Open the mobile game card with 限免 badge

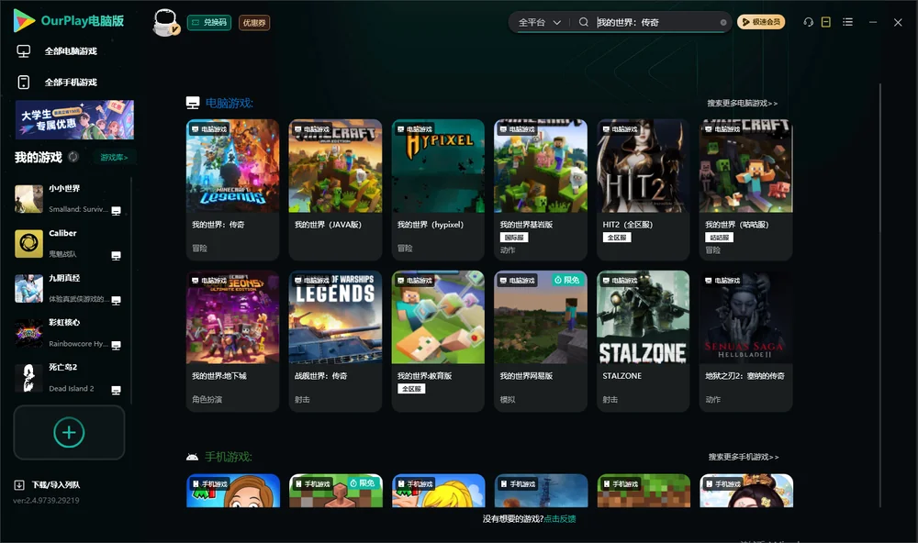tap(335, 491)
